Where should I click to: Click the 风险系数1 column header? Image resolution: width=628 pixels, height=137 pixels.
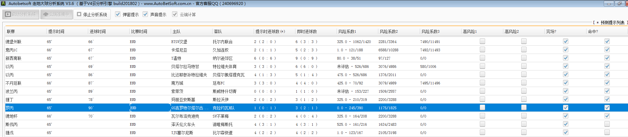point(347,32)
